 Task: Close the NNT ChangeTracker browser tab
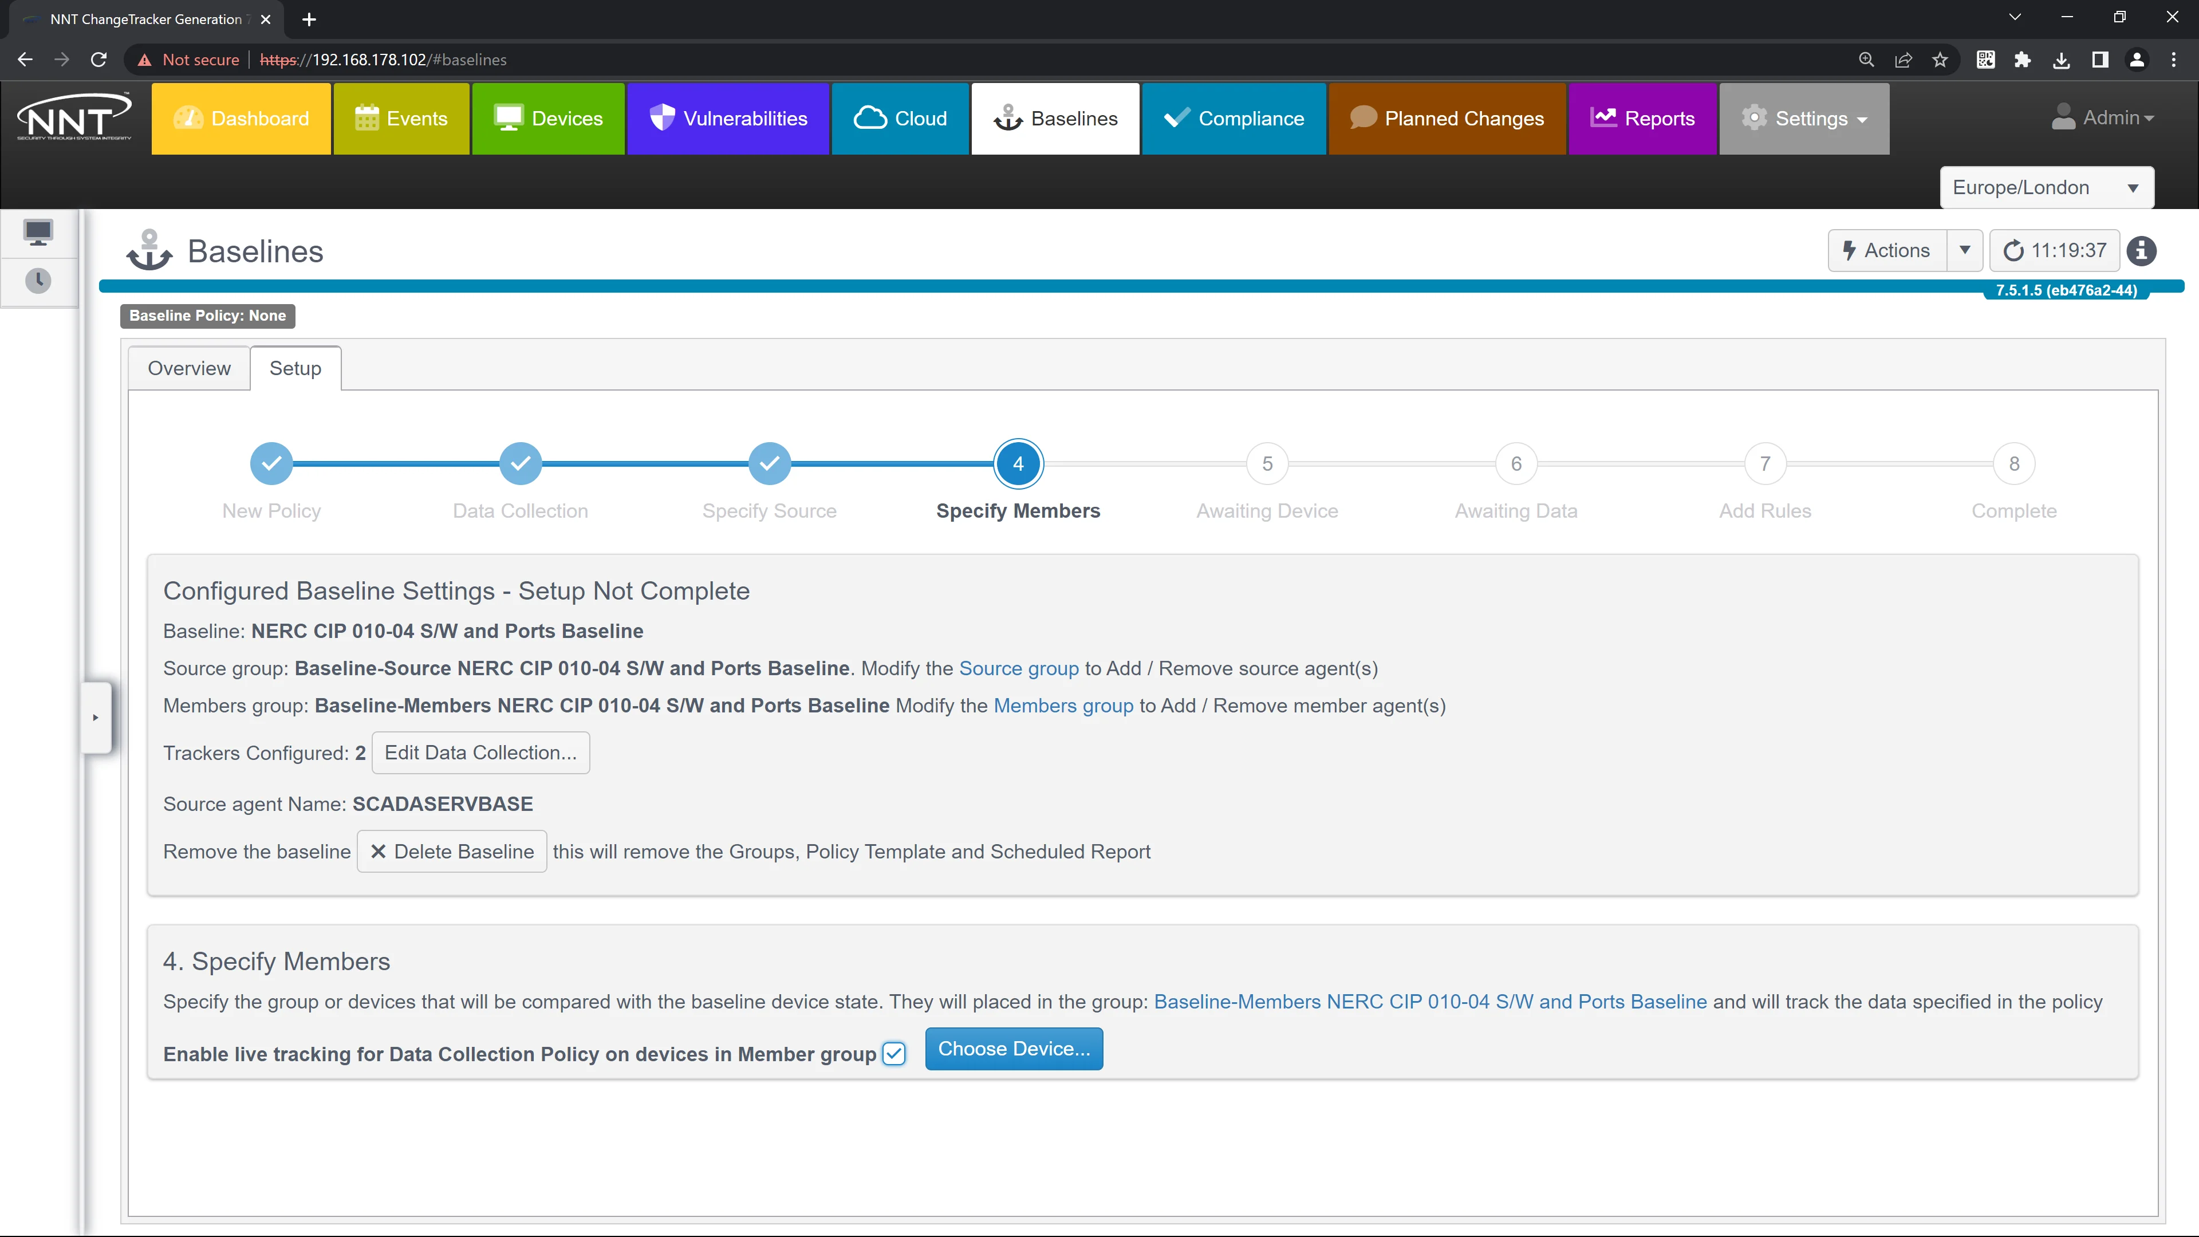coord(266,19)
